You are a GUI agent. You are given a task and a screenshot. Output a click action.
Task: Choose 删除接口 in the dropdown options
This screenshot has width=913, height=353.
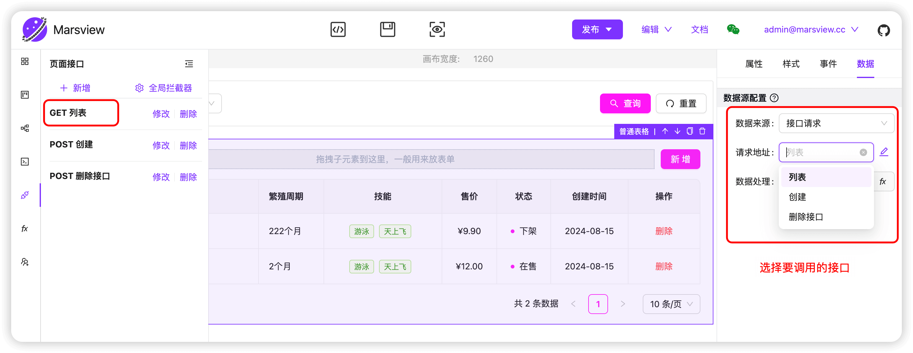point(826,217)
